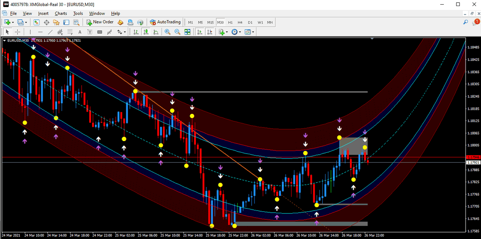The image size is (481, 239).
Task: Pick the diagonal Trendline tool
Action: tap(50, 32)
